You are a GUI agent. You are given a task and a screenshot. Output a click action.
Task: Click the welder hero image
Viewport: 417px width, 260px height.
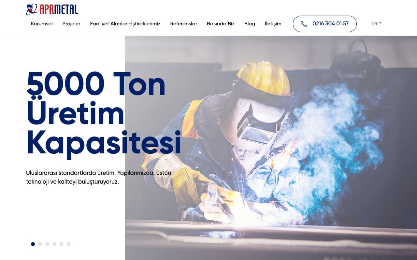(x=271, y=148)
